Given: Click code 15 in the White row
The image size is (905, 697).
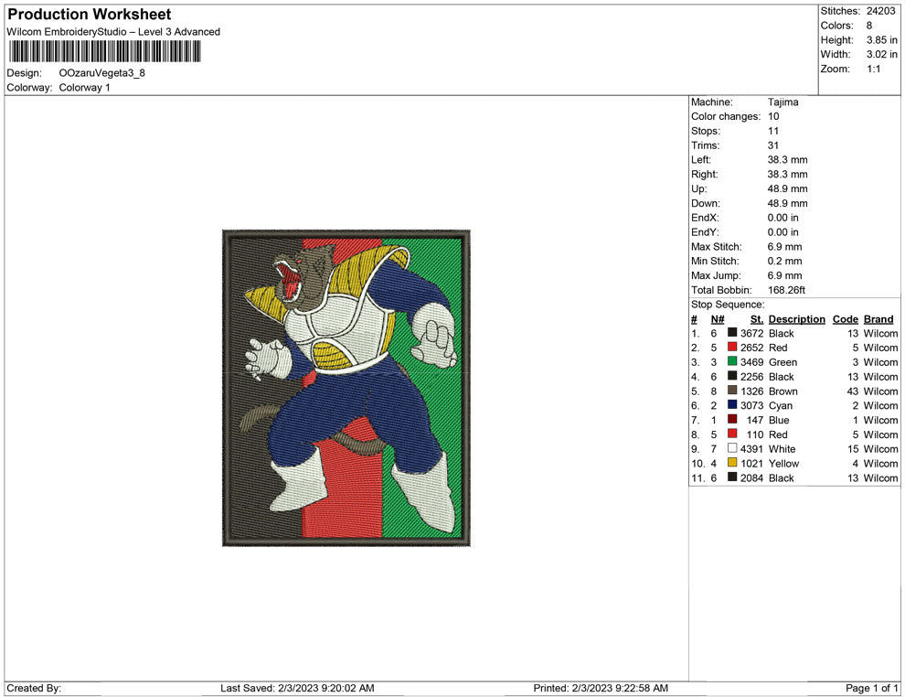Looking at the screenshot, I should point(853,449).
